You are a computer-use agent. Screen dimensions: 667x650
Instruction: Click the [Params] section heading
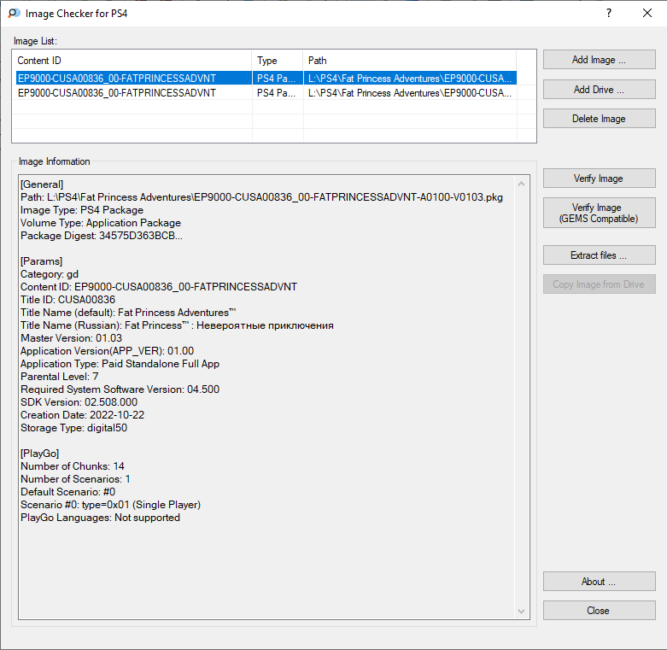pos(42,261)
